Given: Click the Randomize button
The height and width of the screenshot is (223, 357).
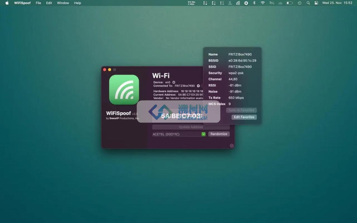Looking at the screenshot, I should click(x=219, y=134).
